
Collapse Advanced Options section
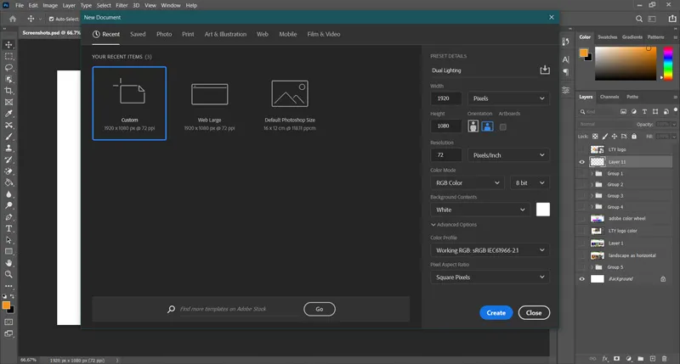pyautogui.click(x=454, y=225)
